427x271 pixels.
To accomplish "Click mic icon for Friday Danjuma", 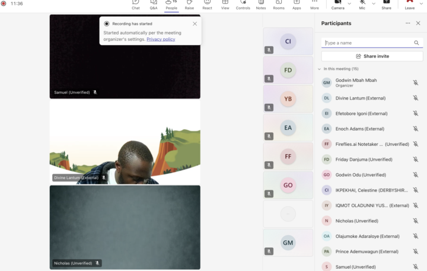I will pos(416,160).
